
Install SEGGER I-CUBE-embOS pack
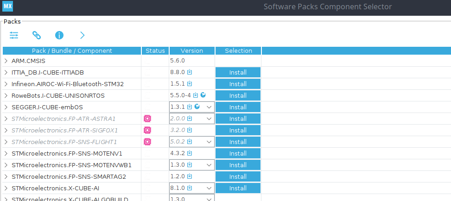pos(238,107)
